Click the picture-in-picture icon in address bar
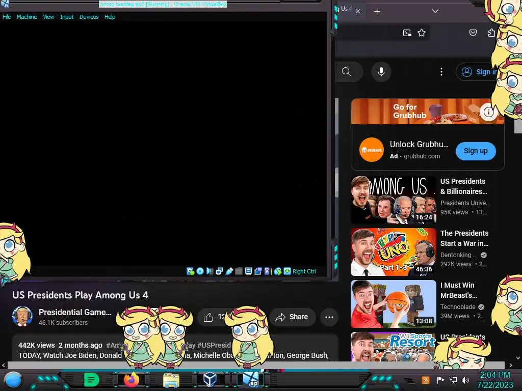 pyautogui.click(x=407, y=33)
